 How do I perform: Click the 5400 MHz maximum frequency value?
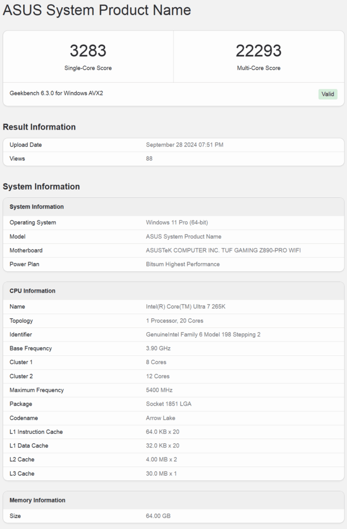[159, 390]
